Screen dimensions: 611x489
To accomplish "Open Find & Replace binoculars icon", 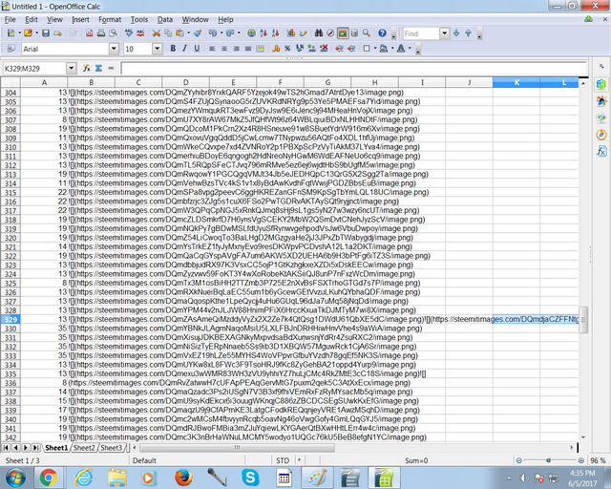I will 319,33.
